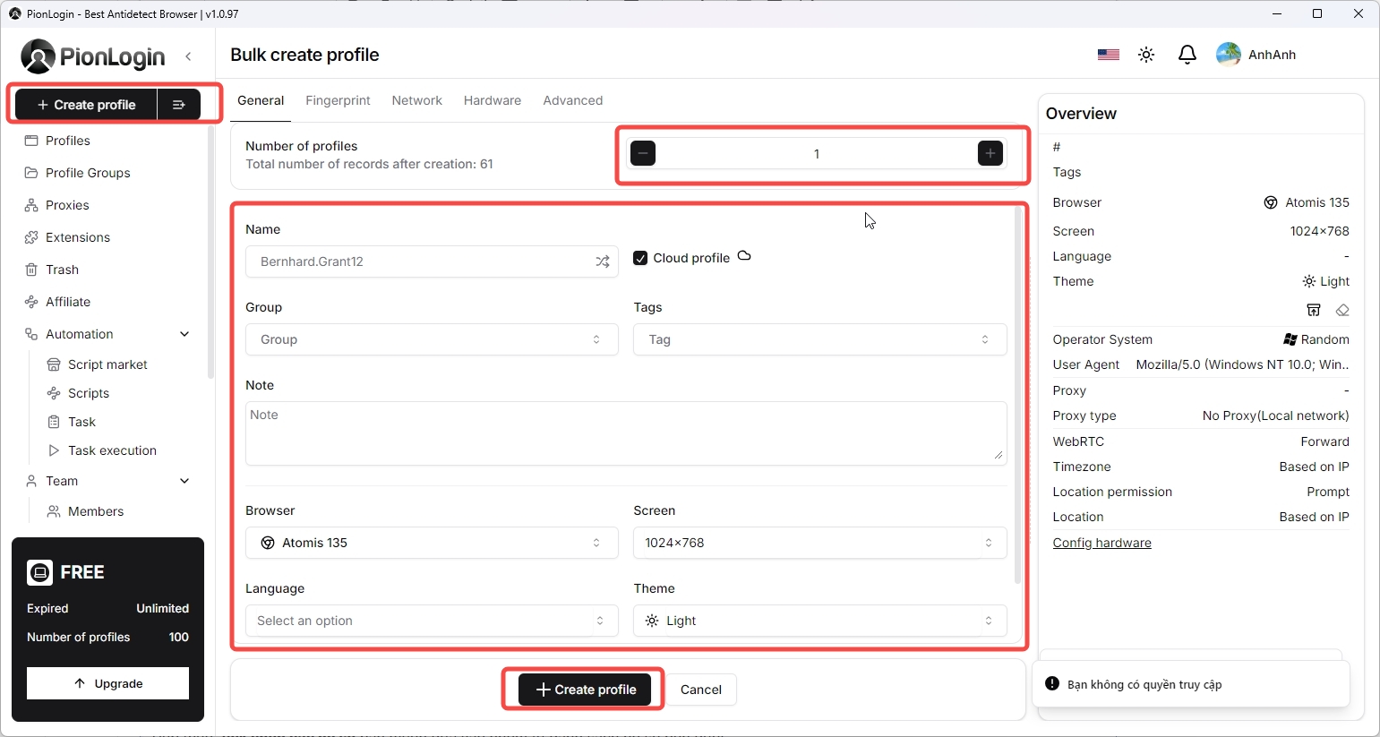Toggle the light/dark theme sun icon
Image resolution: width=1380 pixels, height=737 pixels.
[1146, 55]
